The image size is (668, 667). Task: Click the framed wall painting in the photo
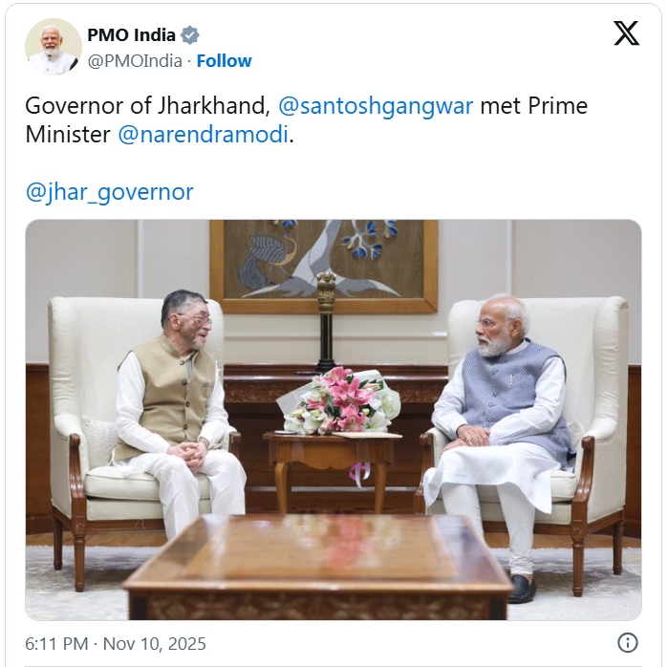point(324,263)
